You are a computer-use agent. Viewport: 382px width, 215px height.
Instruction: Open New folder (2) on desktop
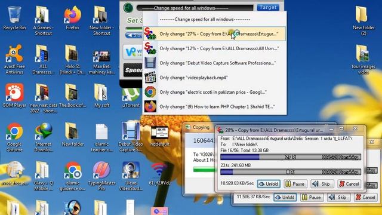(363, 21)
